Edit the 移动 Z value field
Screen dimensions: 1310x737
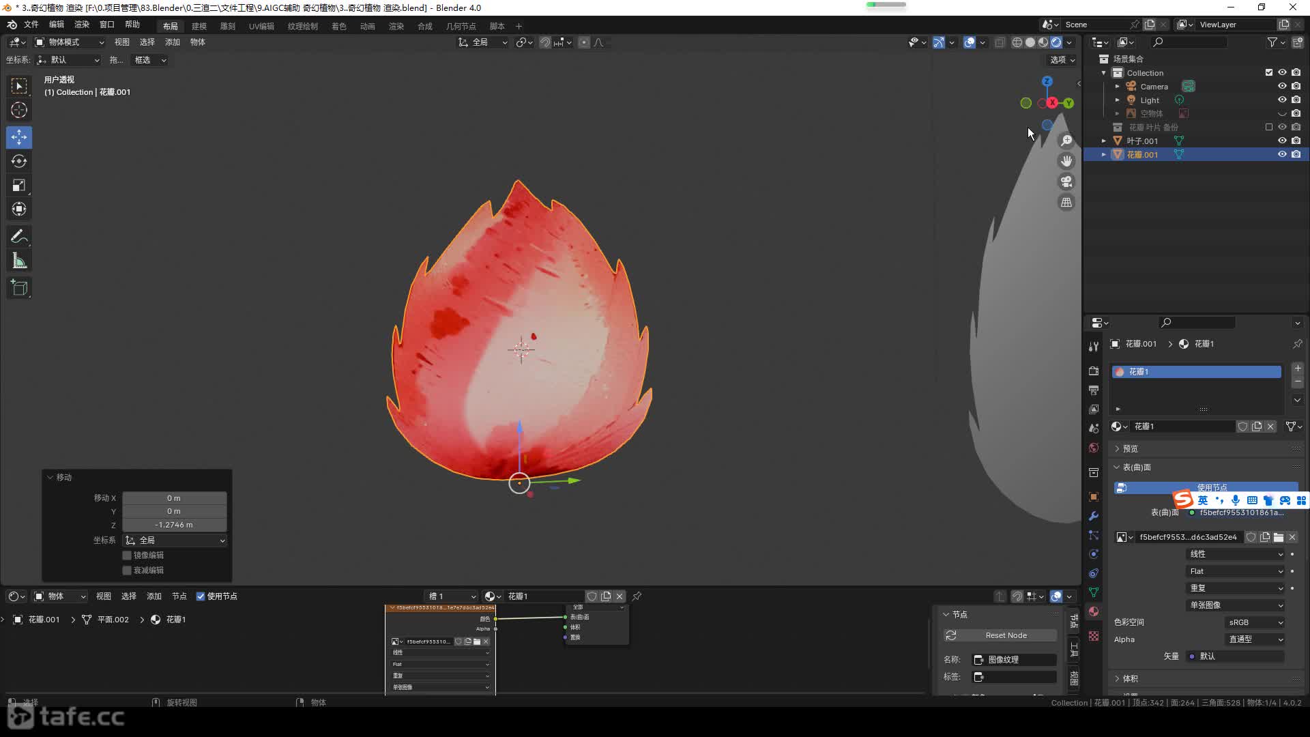point(174,525)
